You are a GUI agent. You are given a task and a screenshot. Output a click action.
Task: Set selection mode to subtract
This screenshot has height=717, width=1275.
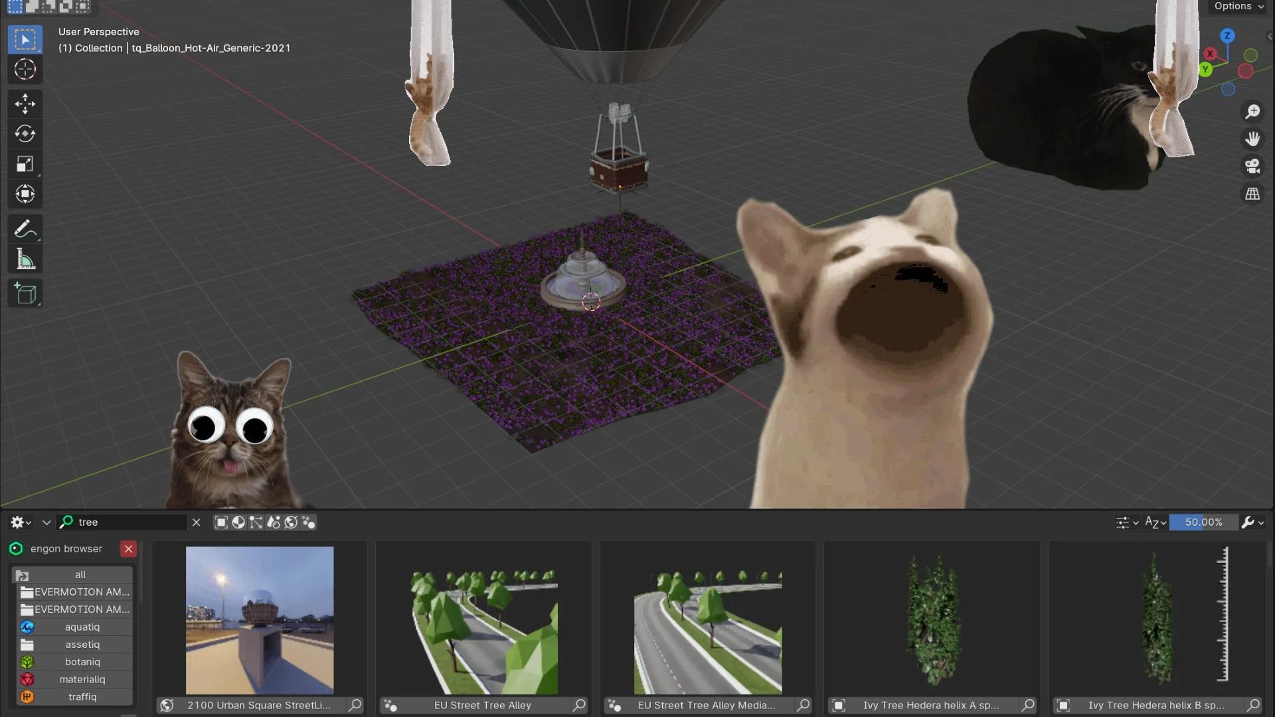[48, 7]
